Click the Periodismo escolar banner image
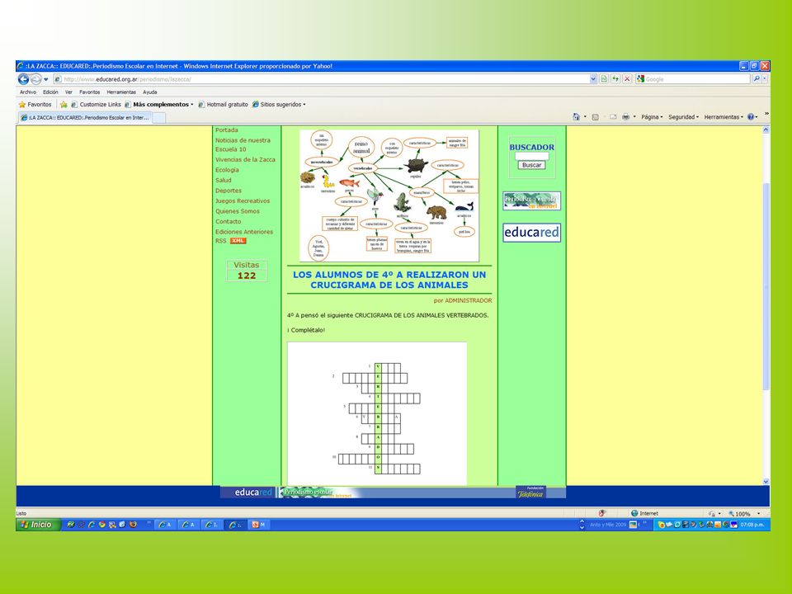Image resolution: width=792 pixels, height=594 pixels. coord(531,201)
